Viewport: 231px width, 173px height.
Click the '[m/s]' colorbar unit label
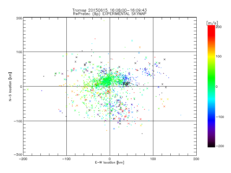[212, 23]
